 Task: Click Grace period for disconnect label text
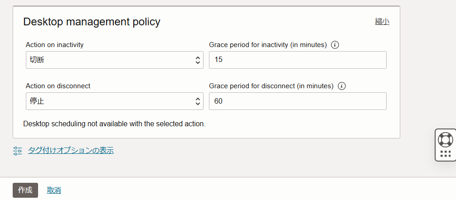click(271, 86)
